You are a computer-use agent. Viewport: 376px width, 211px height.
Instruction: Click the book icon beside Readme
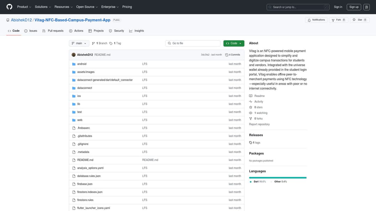click(251, 96)
